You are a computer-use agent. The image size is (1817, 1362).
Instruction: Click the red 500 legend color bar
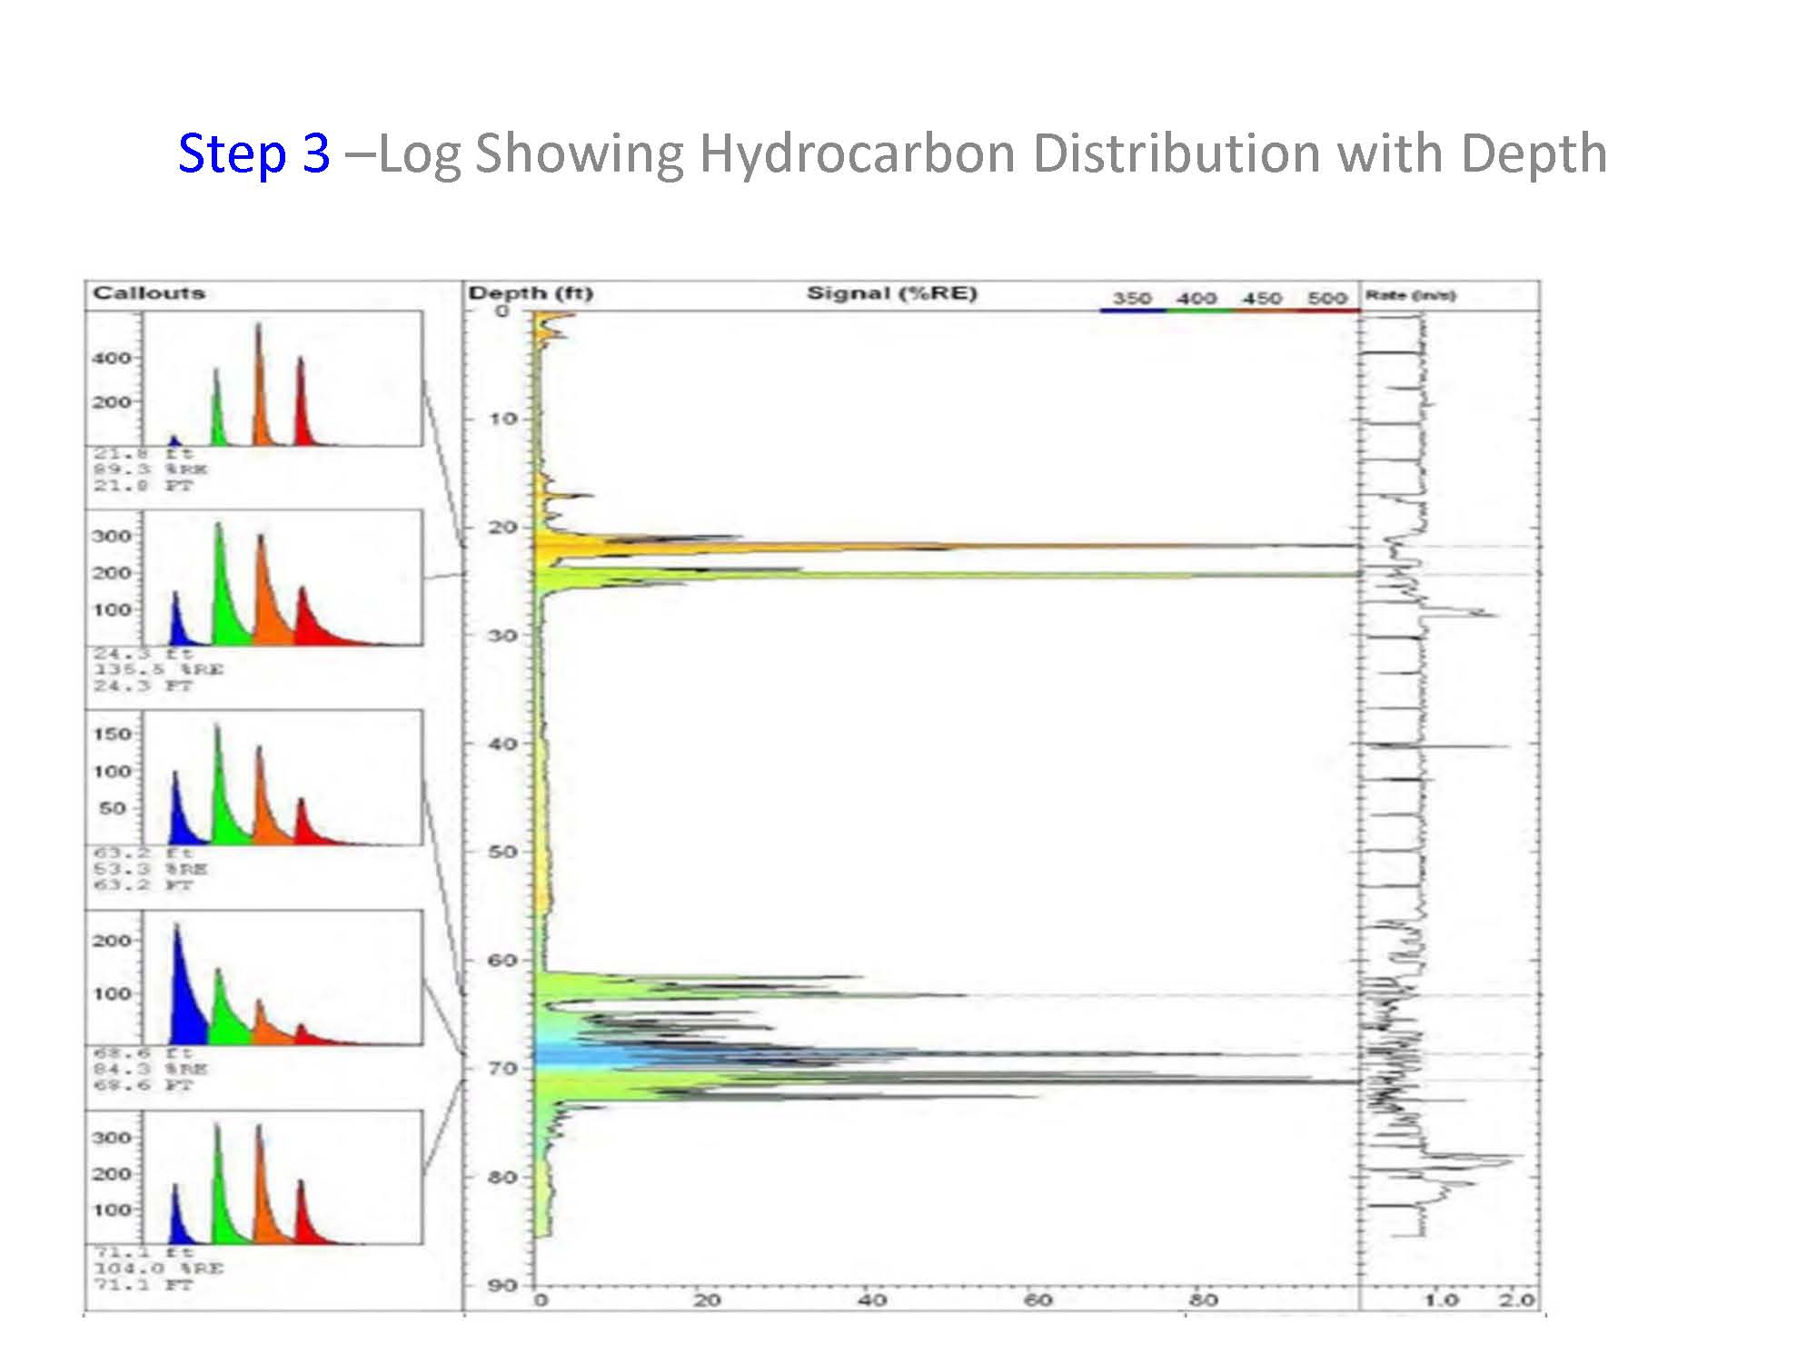tap(1327, 311)
